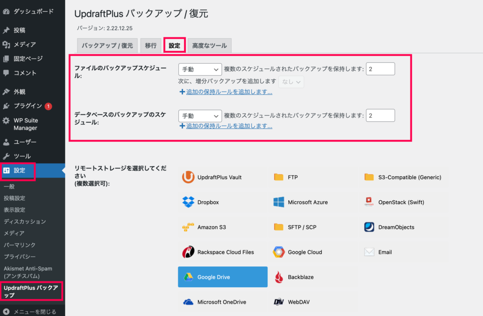Click the Backblaze storage name
The height and width of the screenshot is (316, 483).
point(300,277)
